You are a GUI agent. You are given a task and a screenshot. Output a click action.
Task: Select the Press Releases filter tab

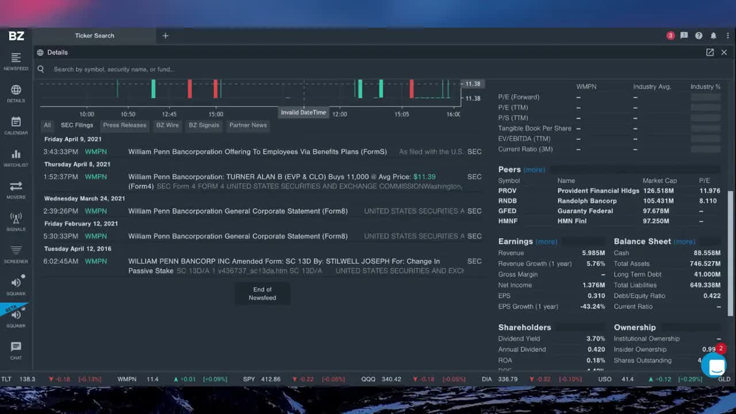pyautogui.click(x=125, y=125)
